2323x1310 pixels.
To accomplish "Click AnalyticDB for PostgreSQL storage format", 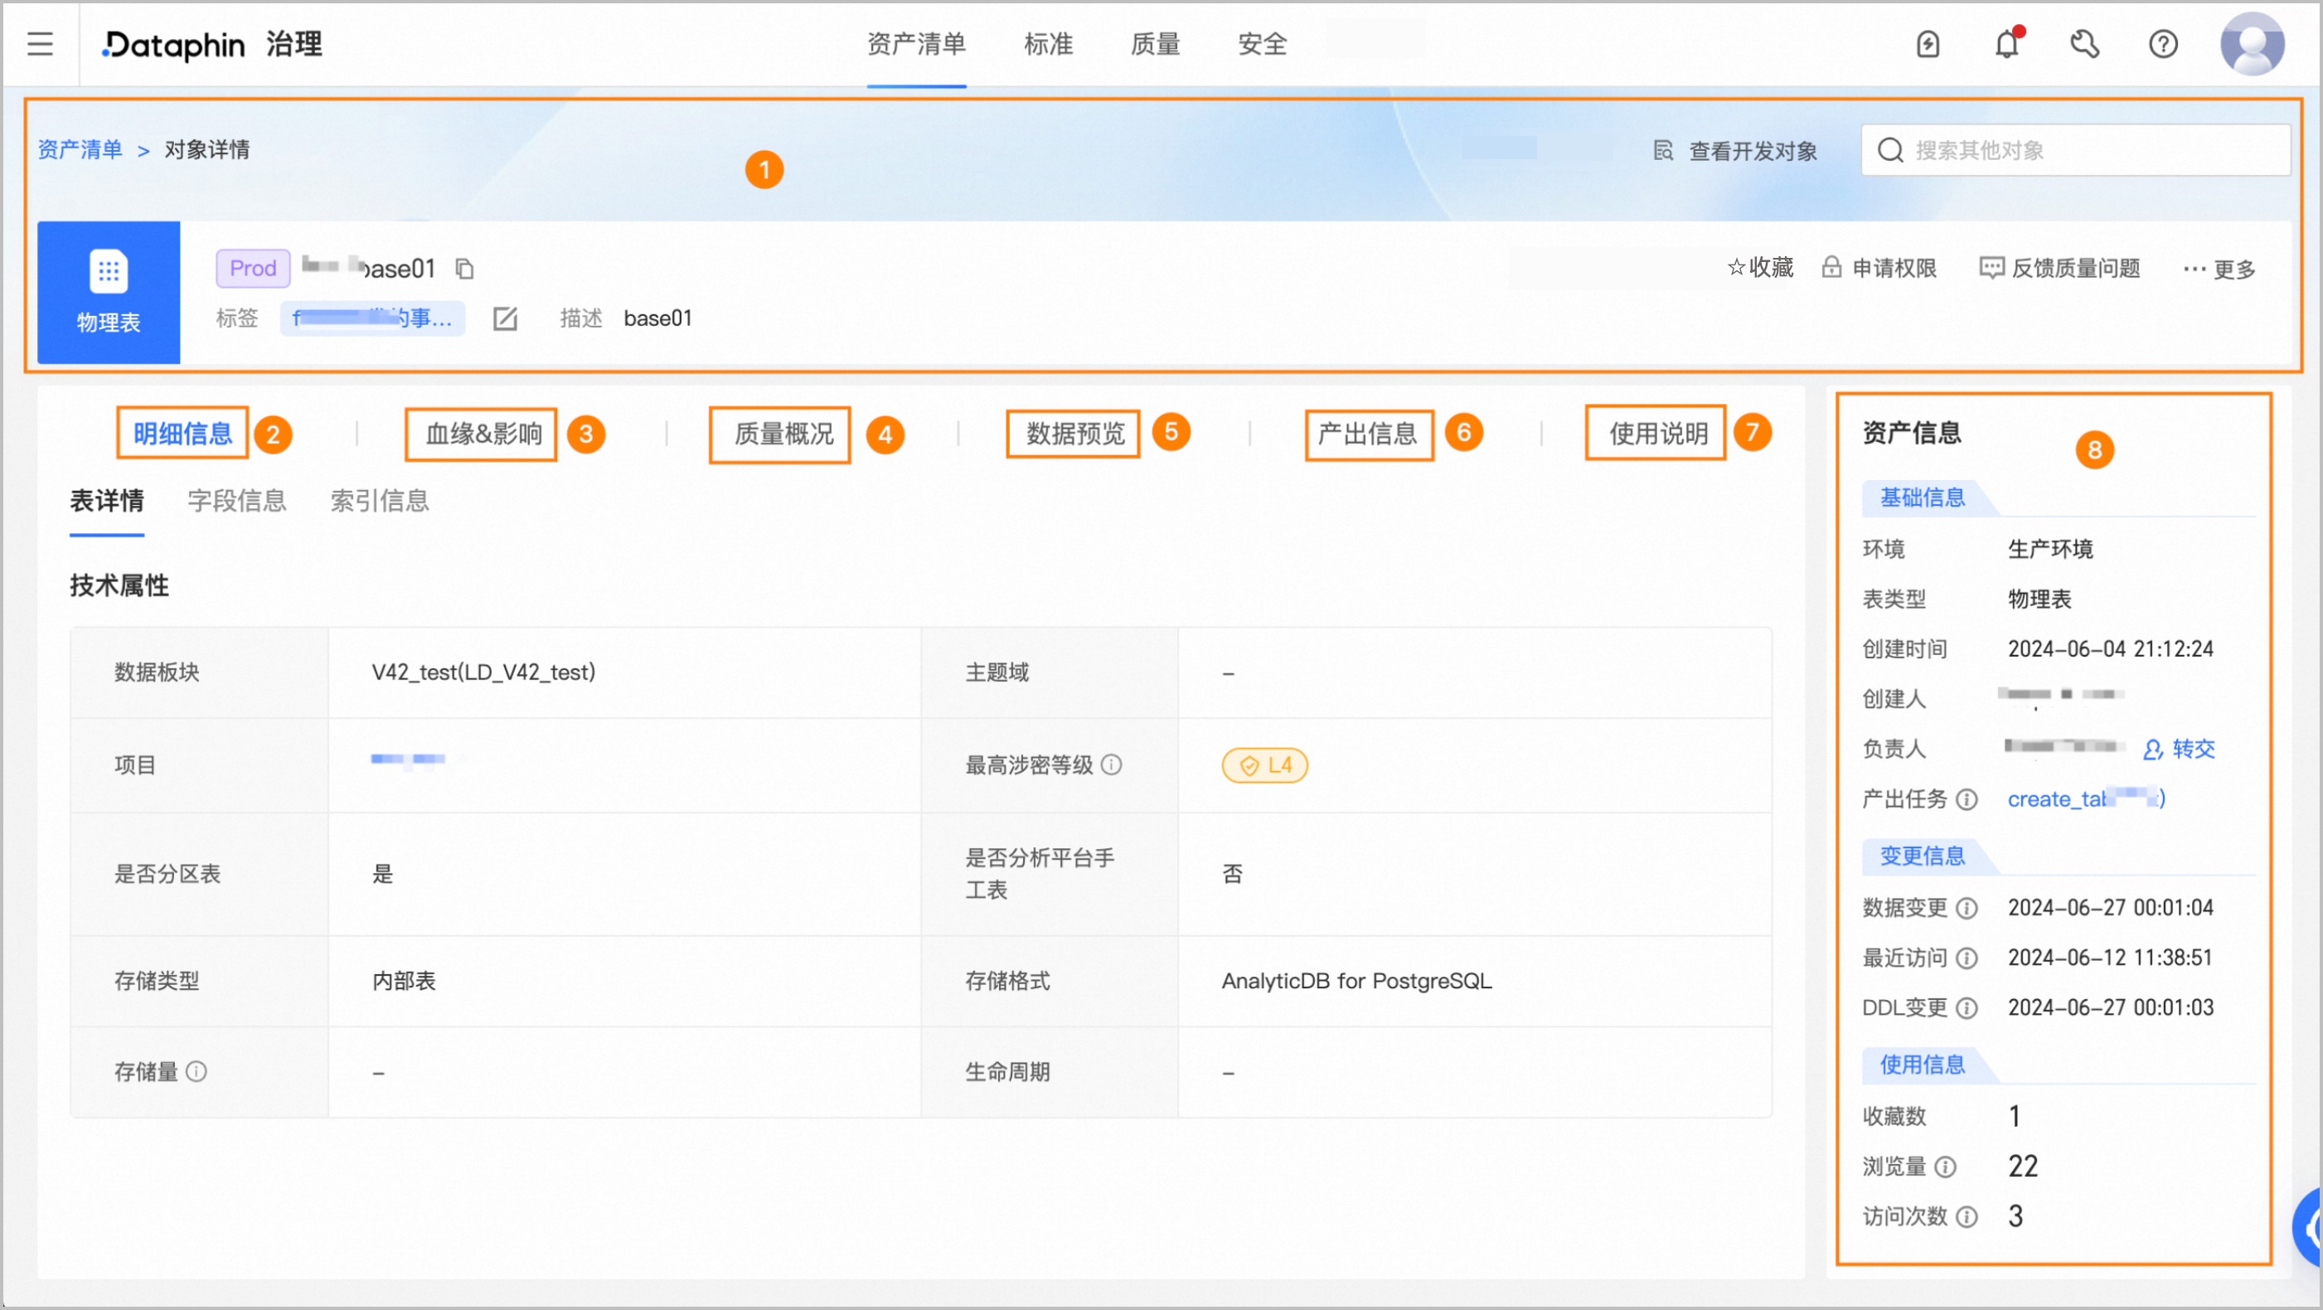I will click(x=1356, y=981).
